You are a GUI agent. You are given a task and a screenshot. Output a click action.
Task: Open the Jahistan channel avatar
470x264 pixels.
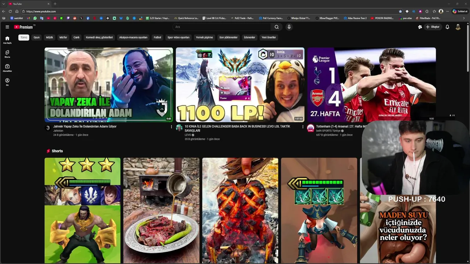[x=47, y=128]
